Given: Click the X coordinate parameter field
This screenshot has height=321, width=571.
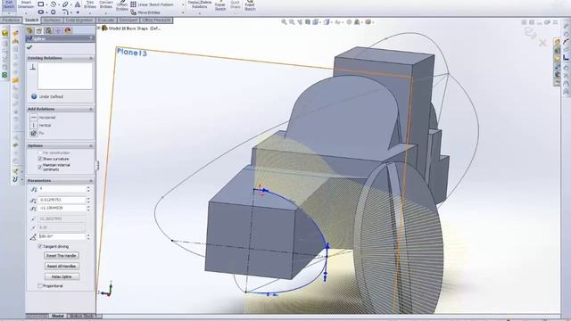Looking at the screenshot, I should [x=62, y=200].
